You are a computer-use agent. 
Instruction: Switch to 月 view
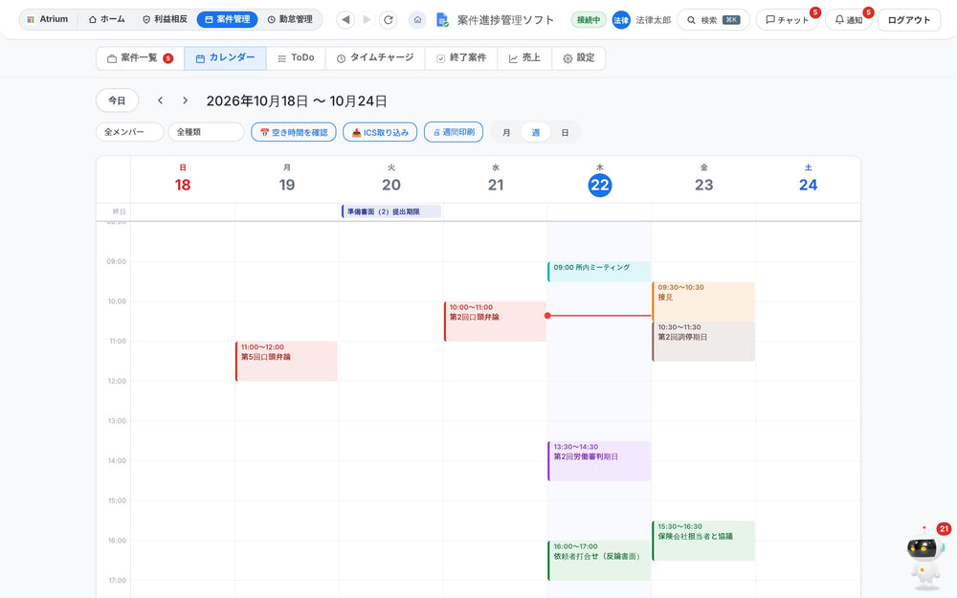tap(506, 132)
